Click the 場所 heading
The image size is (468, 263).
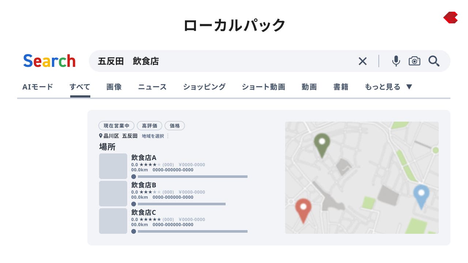click(107, 147)
